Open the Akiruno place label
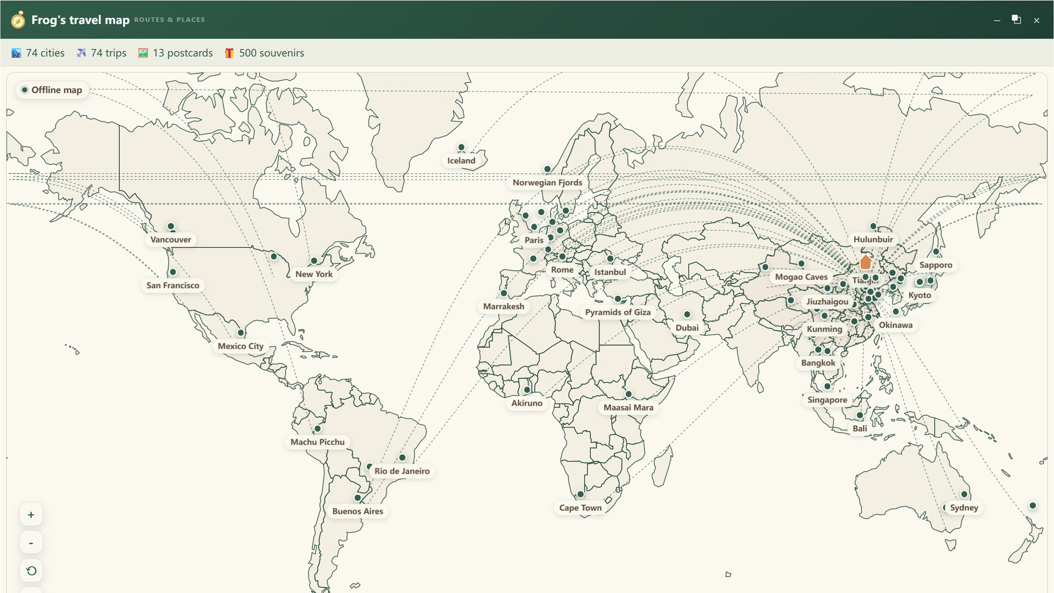The height and width of the screenshot is (593, 1054). click(x=527, y=404)
